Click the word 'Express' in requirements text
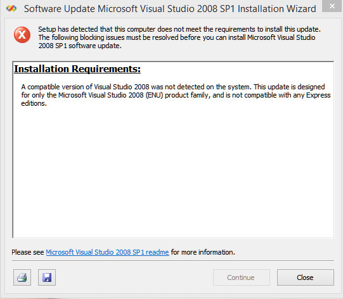This screenshot has height=299, width=343. tap(318, 95)
